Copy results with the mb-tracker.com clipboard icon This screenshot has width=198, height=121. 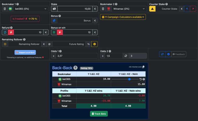[x=143, y=67]
